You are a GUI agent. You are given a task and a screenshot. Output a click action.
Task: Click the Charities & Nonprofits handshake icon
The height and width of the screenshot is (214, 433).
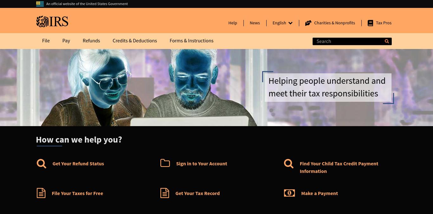point(308,23)
